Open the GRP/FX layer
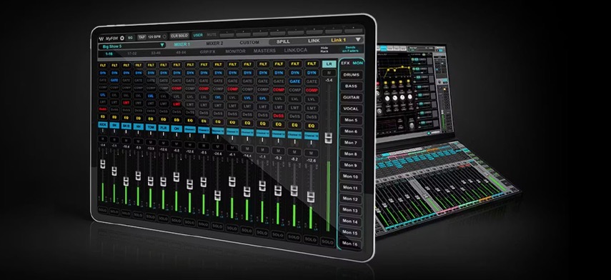The height and width of the screenshot is (280, 611). (x=208, y=52)
